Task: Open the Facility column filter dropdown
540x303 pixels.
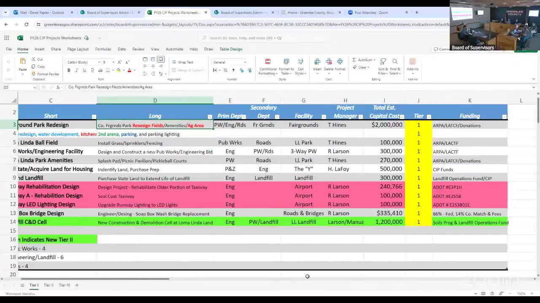Action: click(324, 117)
